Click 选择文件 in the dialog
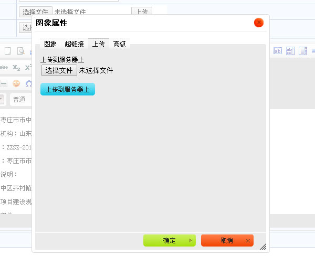 click(59, 70)
